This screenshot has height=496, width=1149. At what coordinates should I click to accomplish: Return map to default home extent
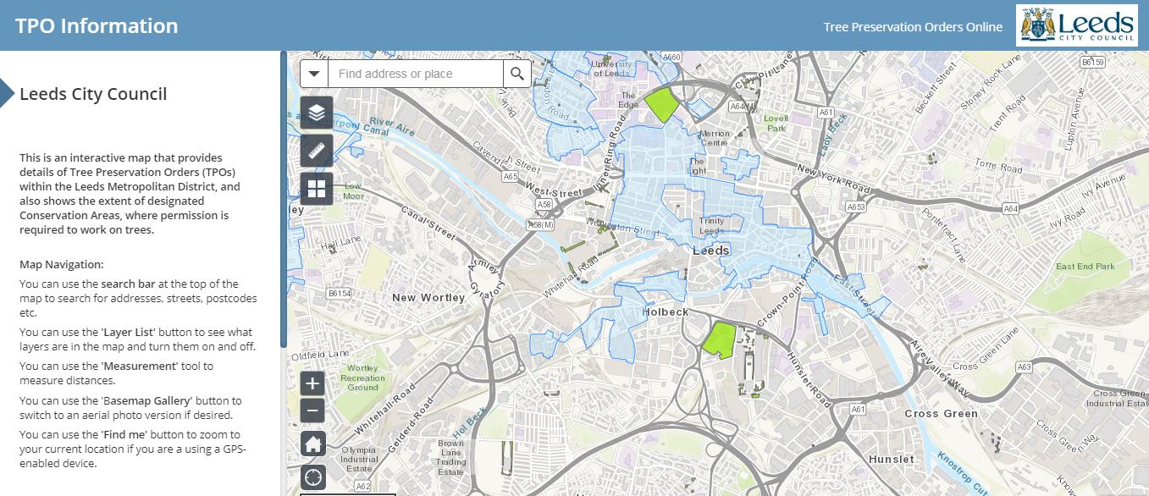pyautogui.click(x=312, y=443)
